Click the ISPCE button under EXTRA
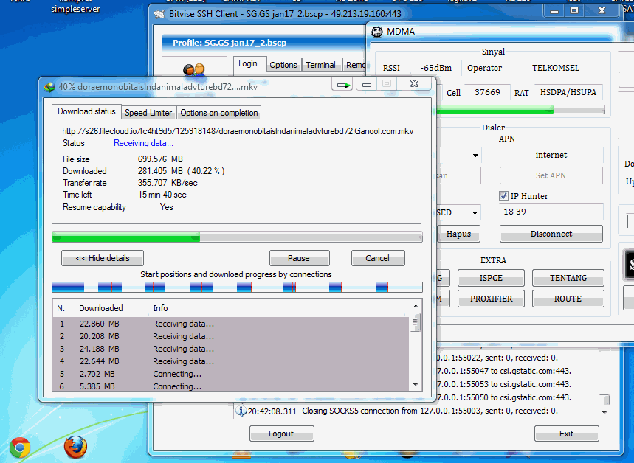This screenshot has width=634, height=463. click(491, 278)
